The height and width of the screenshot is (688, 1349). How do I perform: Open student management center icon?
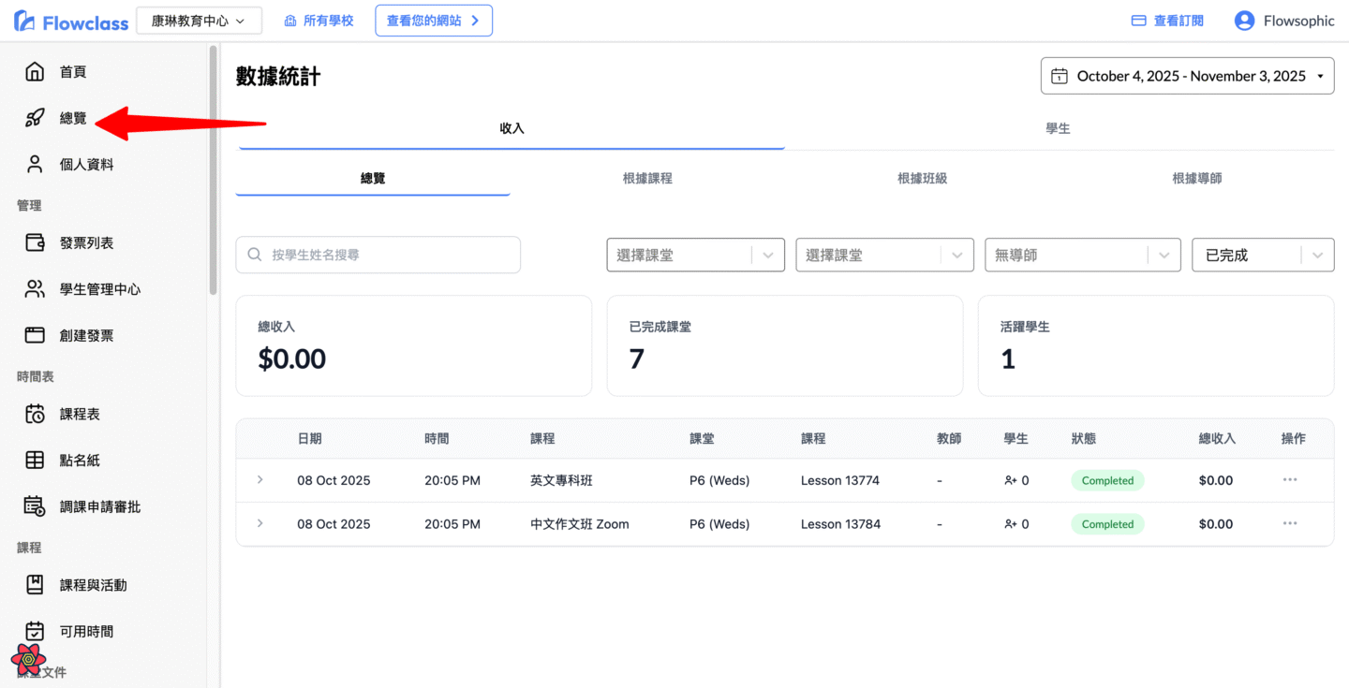(x=35, y=289)
